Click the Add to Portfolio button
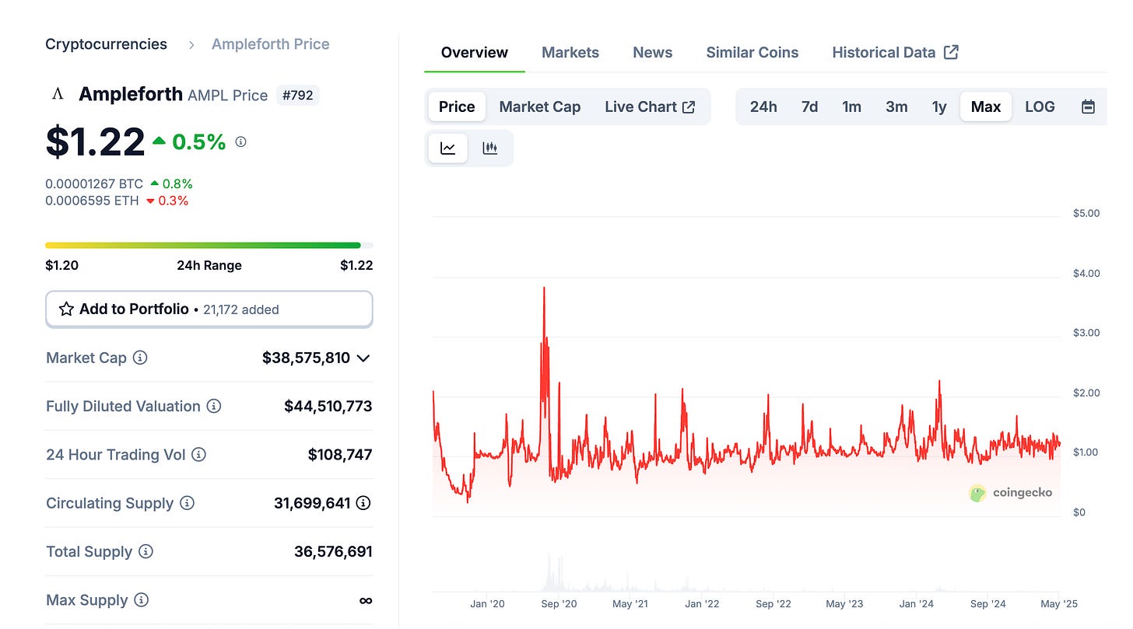This screenshot has width=1133, height=629. tap(209, 309)
